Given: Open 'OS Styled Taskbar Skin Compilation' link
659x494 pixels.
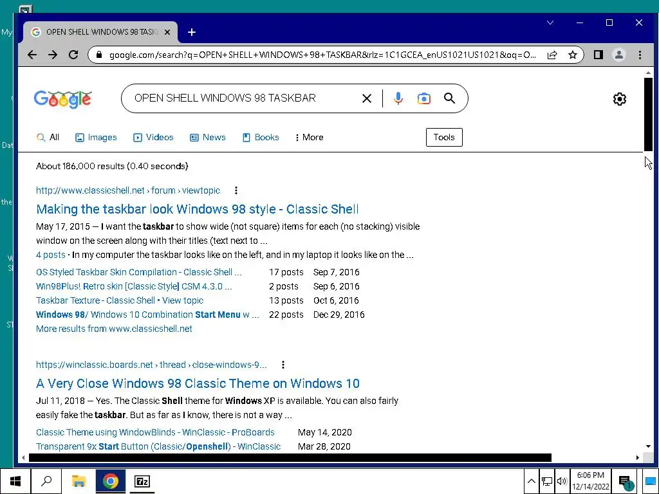Looking at the screenshot, I should click(x=139, y=272).
